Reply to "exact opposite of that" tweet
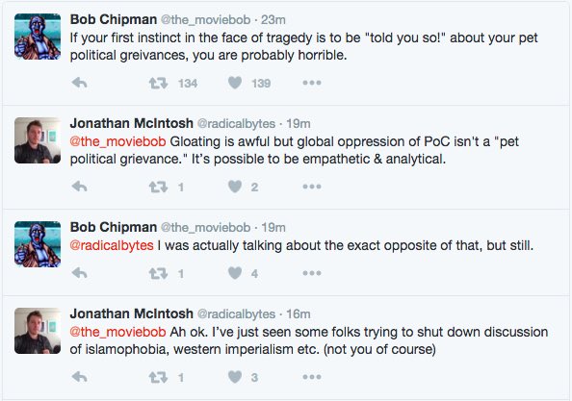Viewport: 572px width, 401px height. (79, 273)
